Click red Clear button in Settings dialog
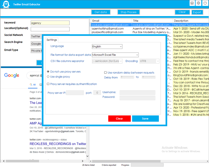The height and width of the screenshot is (167, 209). (x=119, y=119)
